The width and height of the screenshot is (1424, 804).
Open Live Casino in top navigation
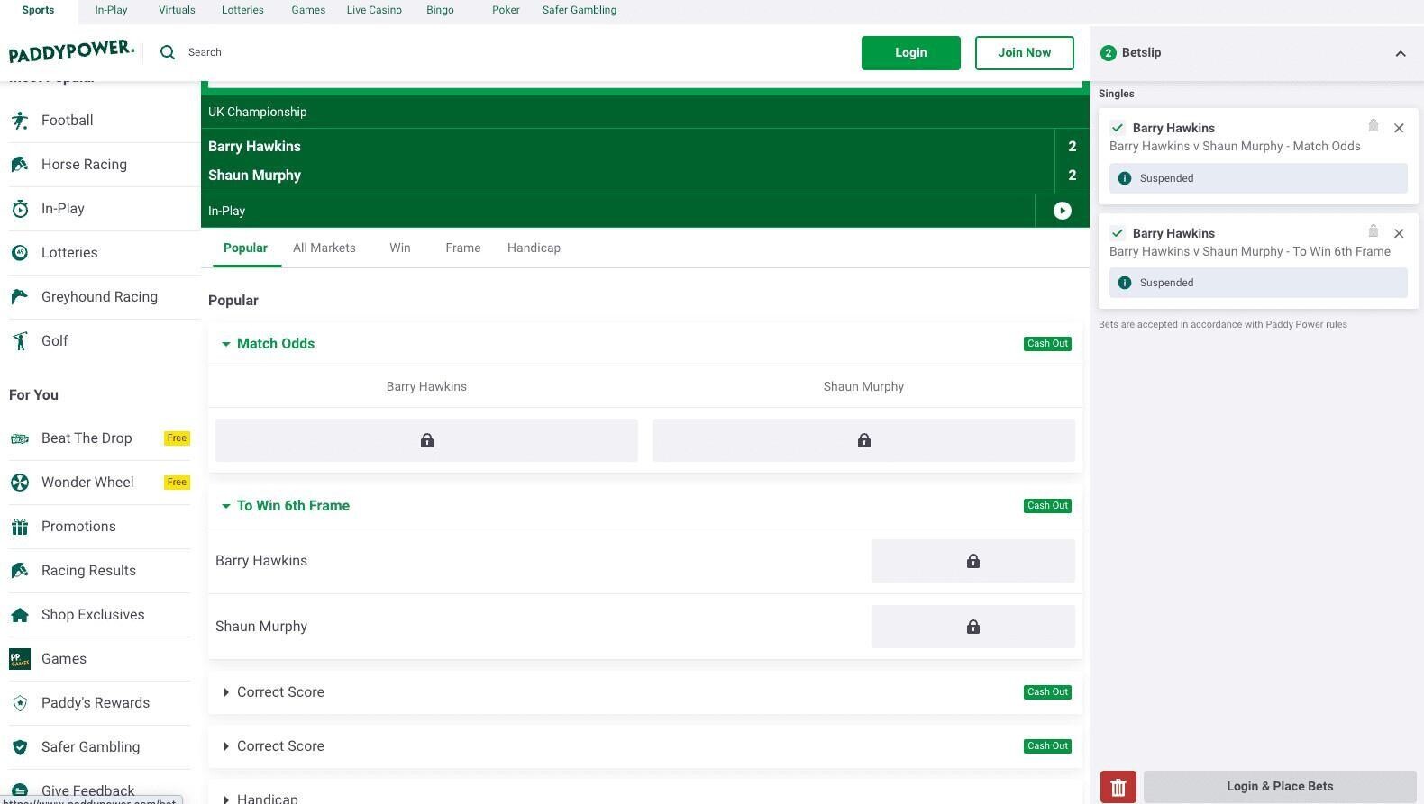pyautogui.click(x=374, y=10)
